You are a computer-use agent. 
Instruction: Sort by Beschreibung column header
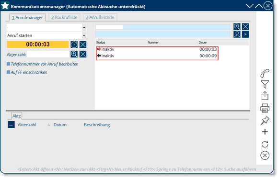click(97, 125)
